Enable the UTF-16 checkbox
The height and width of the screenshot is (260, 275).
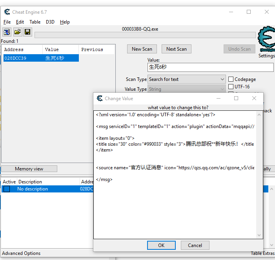[231, 86]
